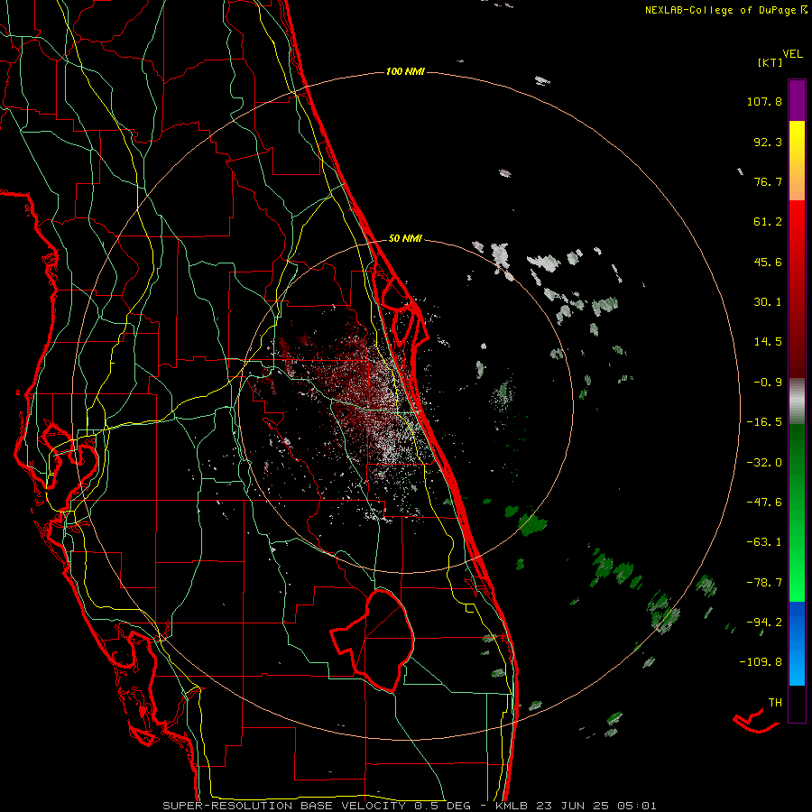Select the -94.2 scale value
The image size is (812, 812).
point(764,623)
